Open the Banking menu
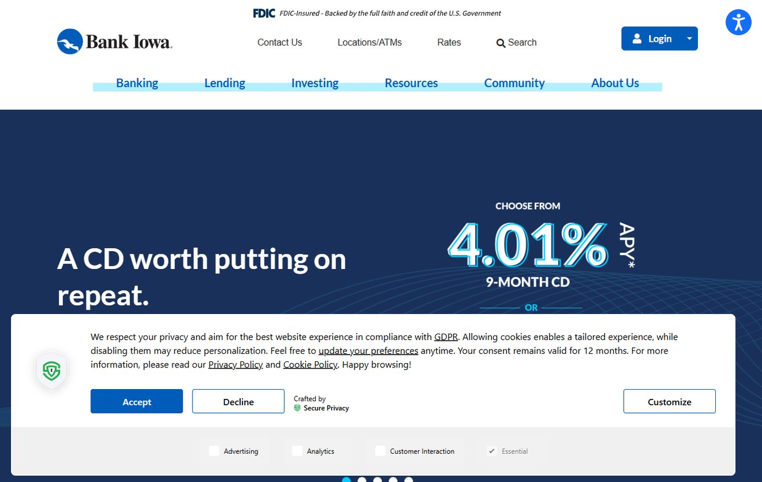This screenshot has height=482, width=762. click(x=137, y=83)
